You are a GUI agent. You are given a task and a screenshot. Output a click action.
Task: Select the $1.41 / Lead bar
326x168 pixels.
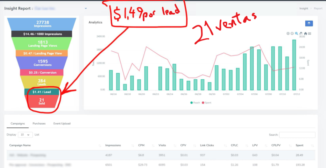coord(42,92)
